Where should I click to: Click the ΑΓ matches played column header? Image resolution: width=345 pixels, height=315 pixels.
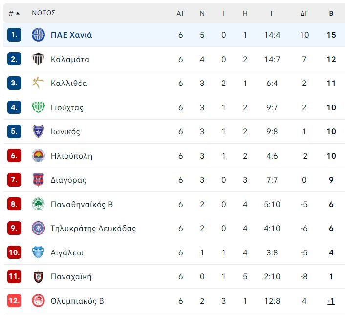(x=181, y=13)
